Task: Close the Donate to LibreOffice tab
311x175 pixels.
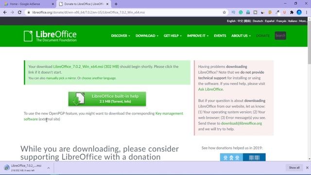Action: (107, 4)
